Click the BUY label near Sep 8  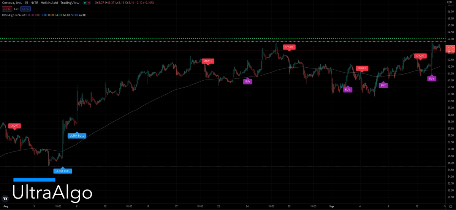click(x=383, y=86)
